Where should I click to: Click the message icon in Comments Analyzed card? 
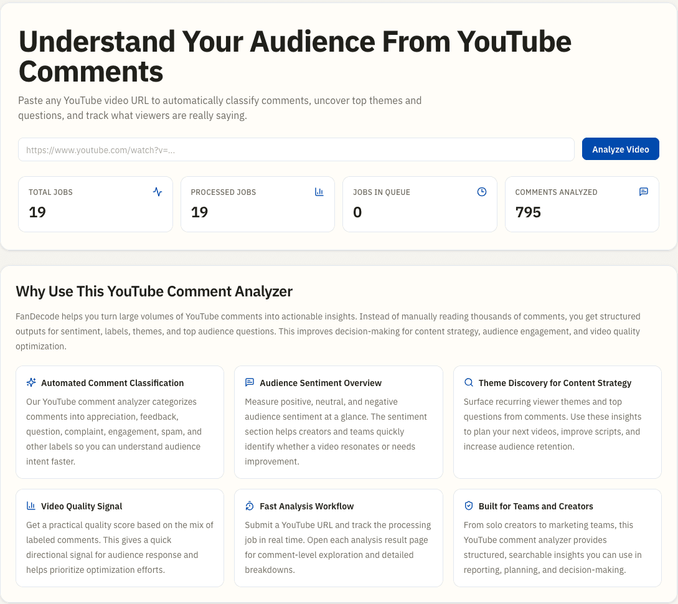point(644,192)
